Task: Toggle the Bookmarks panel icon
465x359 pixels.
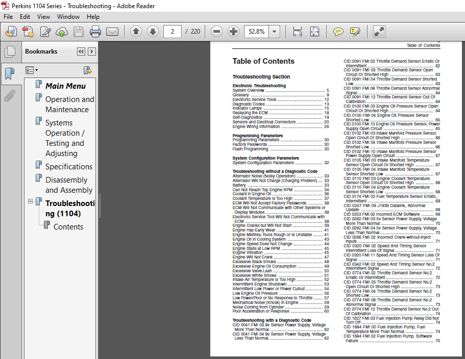Action: click(x=10, y=73)
